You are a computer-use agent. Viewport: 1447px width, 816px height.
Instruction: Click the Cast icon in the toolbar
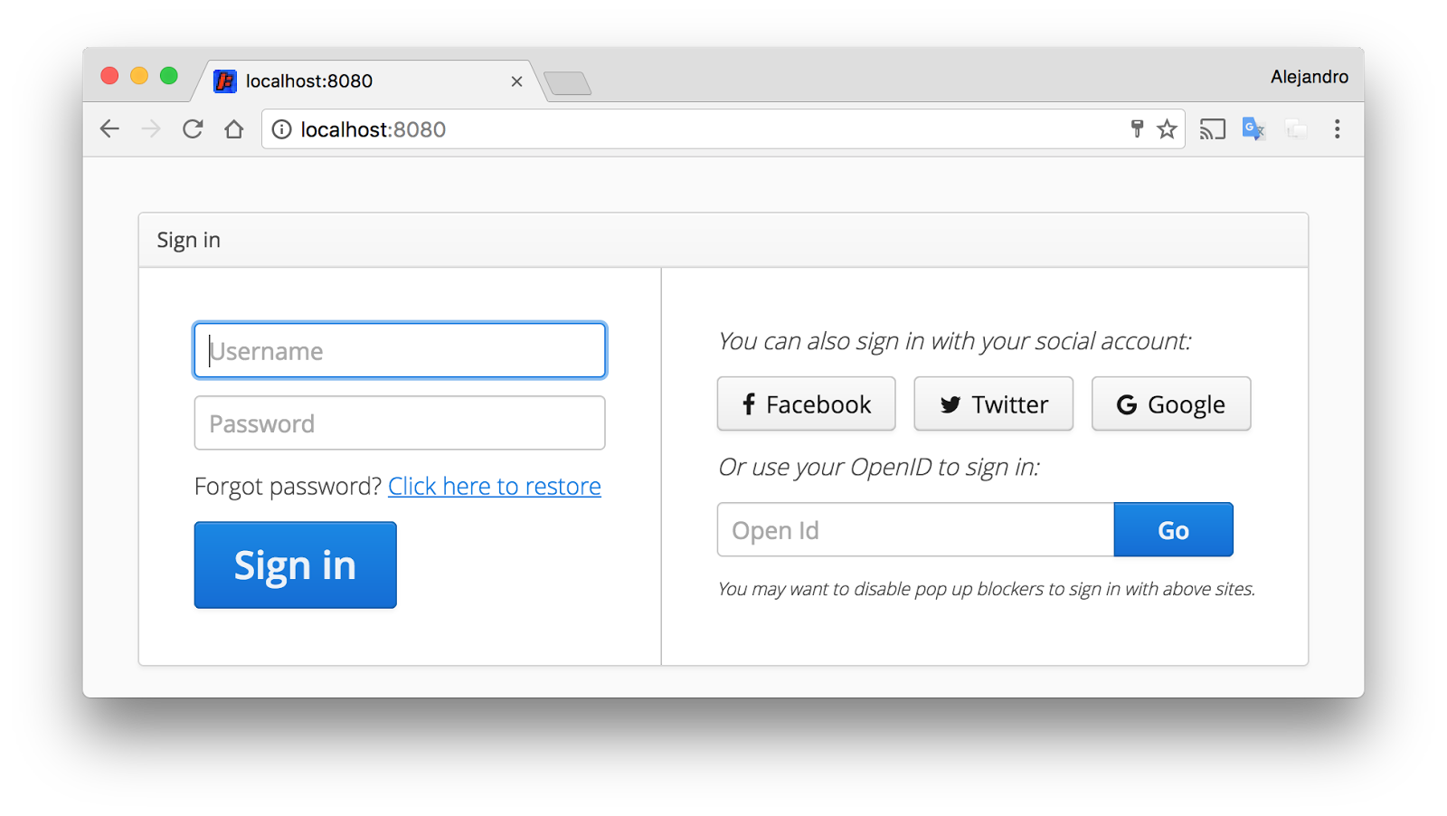[1212, 129]
